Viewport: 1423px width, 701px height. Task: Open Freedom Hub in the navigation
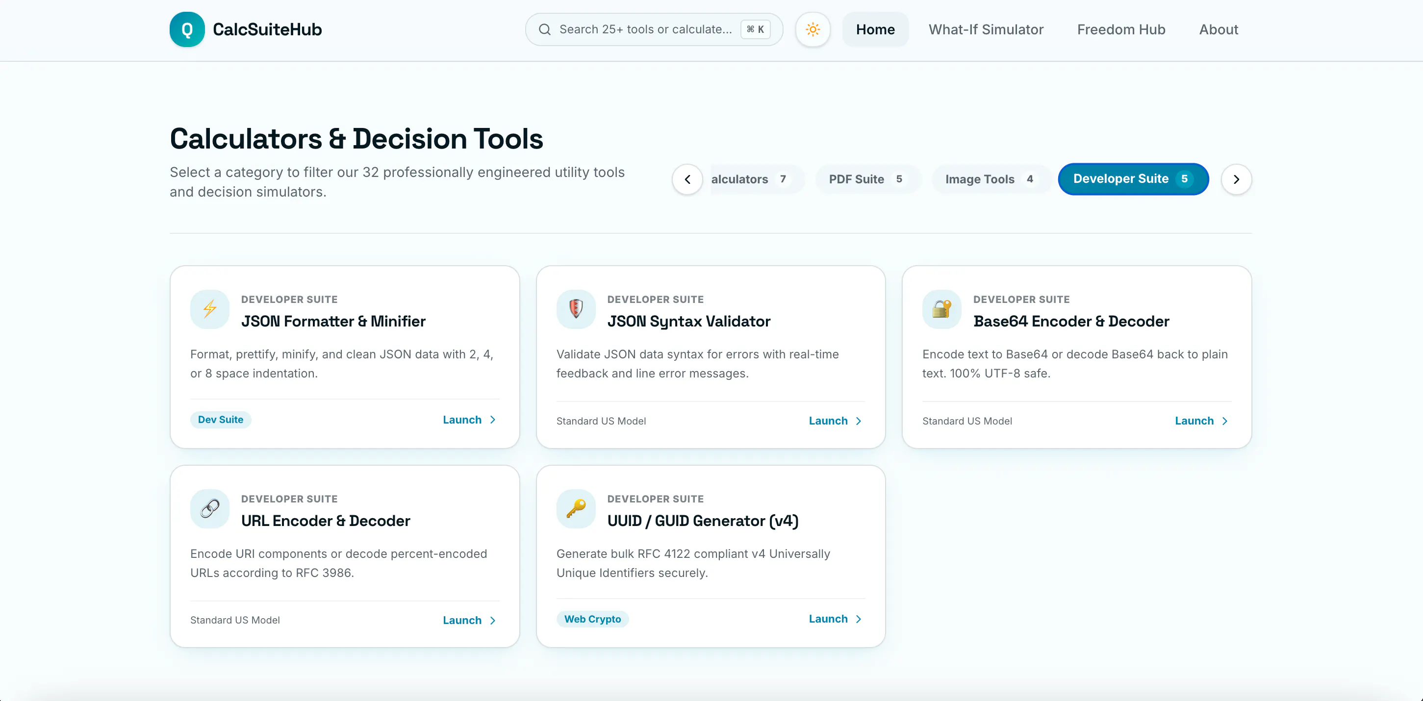coord(1121,29)
